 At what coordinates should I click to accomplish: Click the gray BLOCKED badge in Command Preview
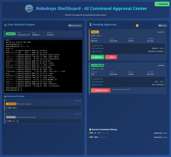coord(11,117)
